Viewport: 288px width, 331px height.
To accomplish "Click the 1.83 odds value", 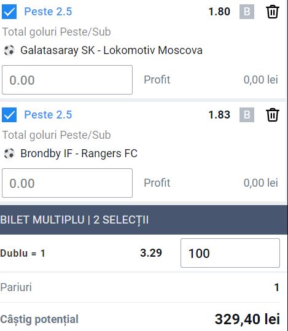I will click(x=219, y=115).
